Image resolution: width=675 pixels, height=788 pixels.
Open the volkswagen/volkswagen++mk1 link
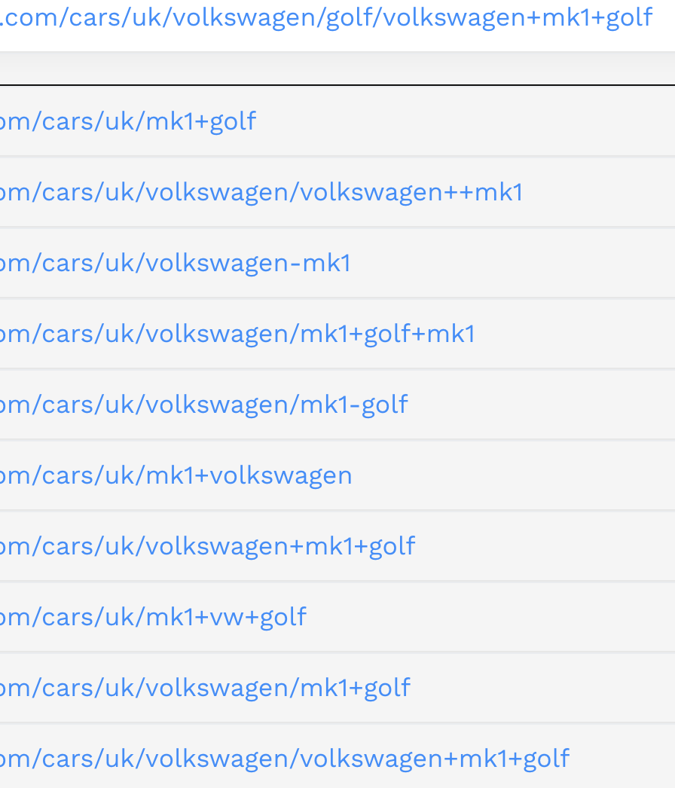coord(261,192)
